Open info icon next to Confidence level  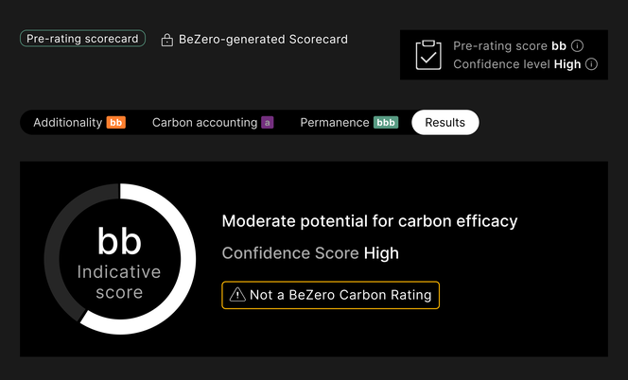coord(591,64)
